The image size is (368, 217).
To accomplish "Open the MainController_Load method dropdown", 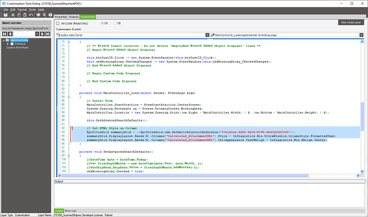I will coord(361,35).
